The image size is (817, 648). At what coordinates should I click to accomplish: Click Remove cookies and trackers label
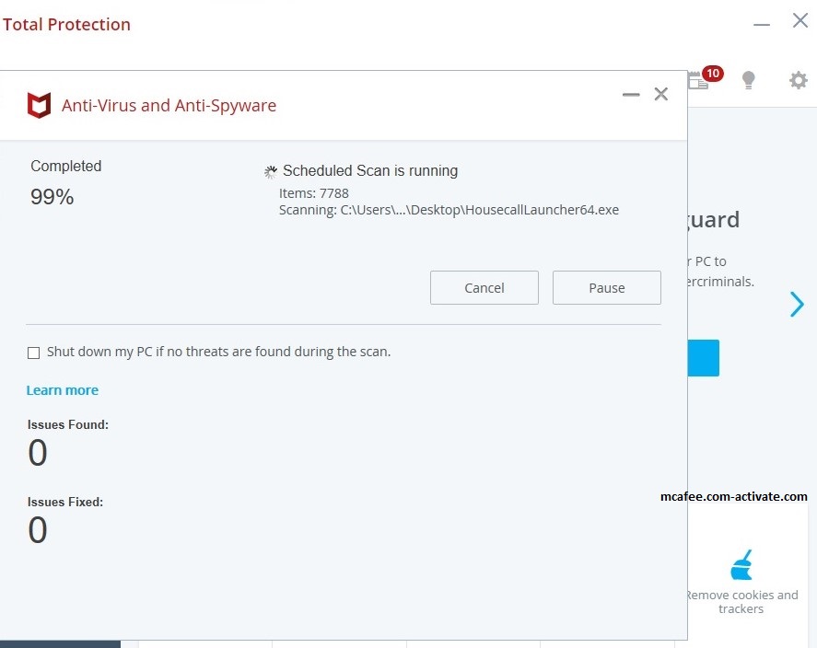tap(741, 602)
